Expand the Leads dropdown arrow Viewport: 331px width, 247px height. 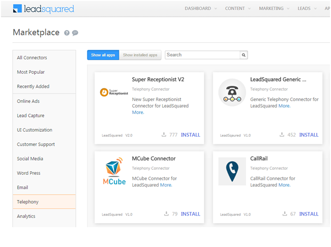(x=315, y=9)
